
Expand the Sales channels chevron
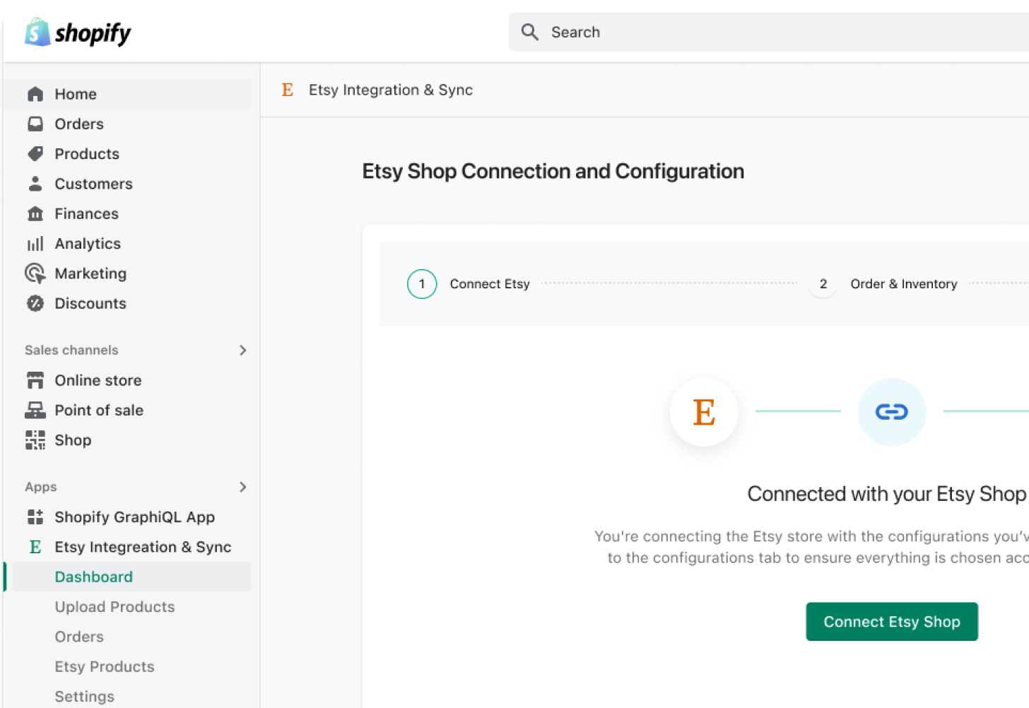[242, 350]
